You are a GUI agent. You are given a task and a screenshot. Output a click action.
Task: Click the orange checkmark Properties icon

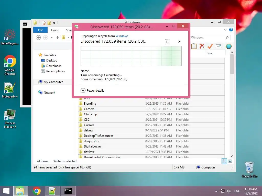(x=210, y=46)
